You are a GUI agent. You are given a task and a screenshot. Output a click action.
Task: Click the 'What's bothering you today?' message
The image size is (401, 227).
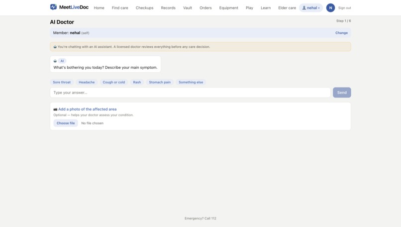coord(105,68)
